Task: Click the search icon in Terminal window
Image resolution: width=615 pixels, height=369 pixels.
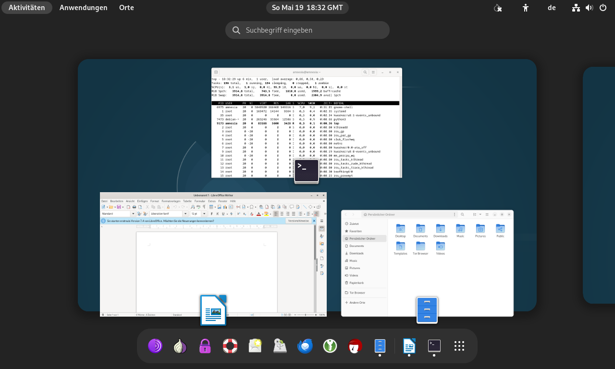Action: [365, 73]
